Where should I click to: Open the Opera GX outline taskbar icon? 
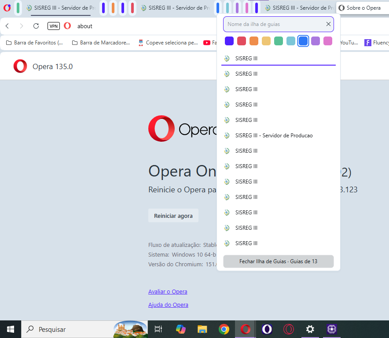coord(289,329)
